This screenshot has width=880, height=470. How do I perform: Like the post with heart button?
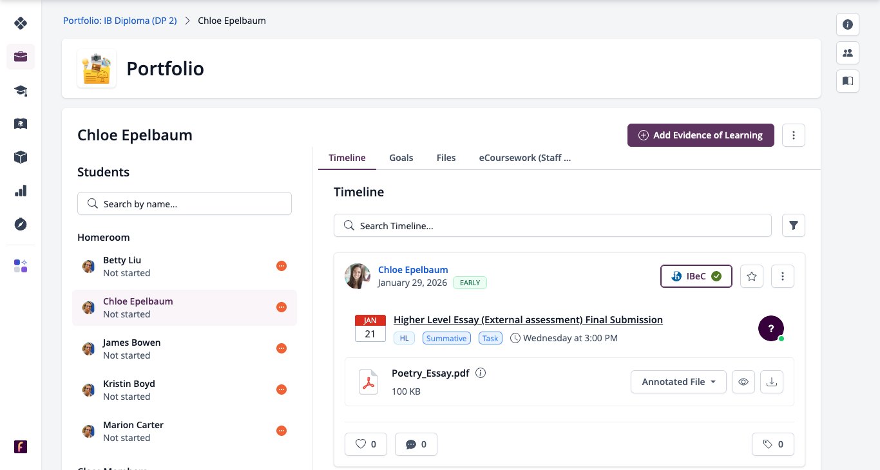point(366,444)
